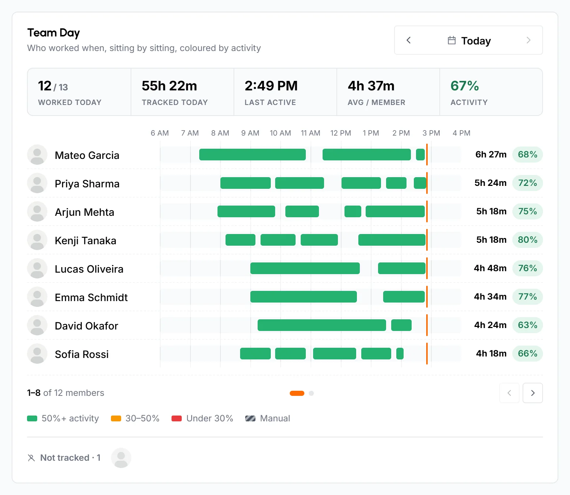Select Arjun Mehta's name
This screenshot has height=495, width=570.
coord(84,212)
